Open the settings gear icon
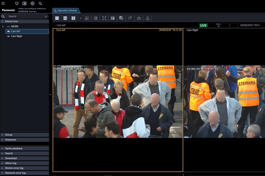 click(x=32, y=4)
